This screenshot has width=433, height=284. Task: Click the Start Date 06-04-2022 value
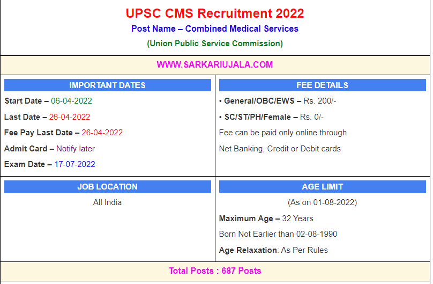[71, 101]
